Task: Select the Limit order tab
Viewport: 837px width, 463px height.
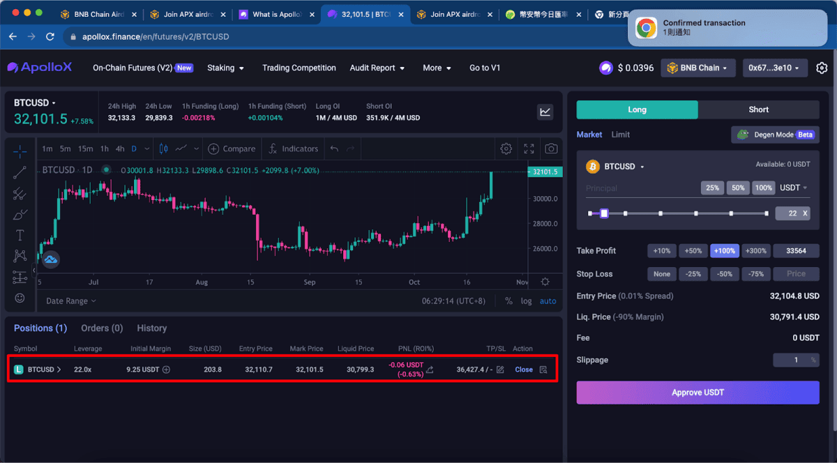Action: point(621,135)
